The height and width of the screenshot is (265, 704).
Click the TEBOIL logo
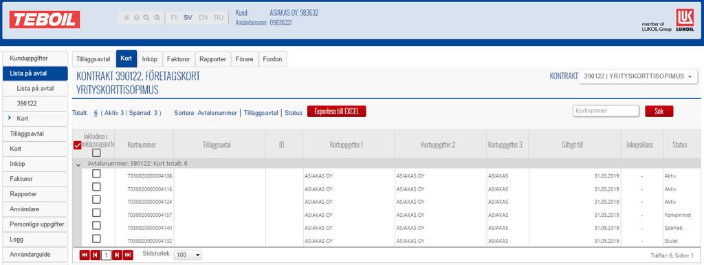point(45,19)
